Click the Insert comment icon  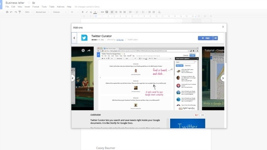107,12
